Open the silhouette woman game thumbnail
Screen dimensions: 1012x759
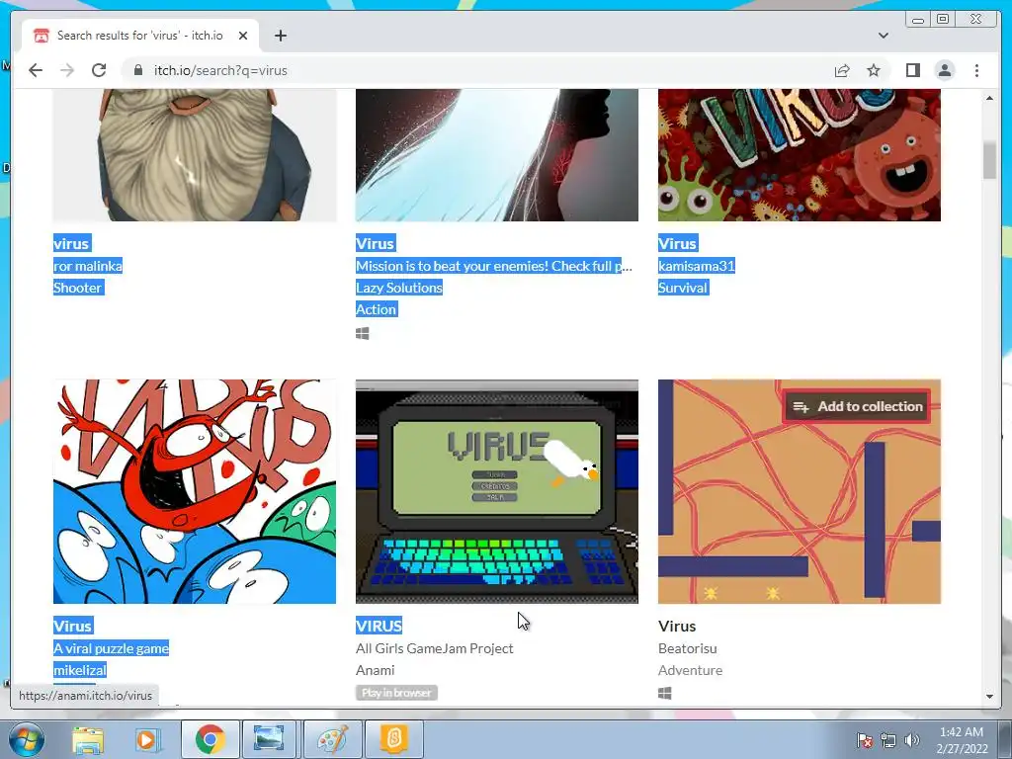click(x=497, y=155)
